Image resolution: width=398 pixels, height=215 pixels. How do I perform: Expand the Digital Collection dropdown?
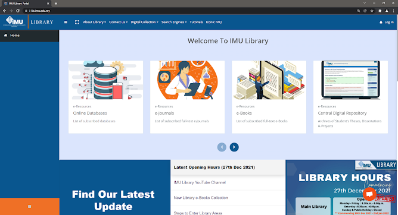[144, 22]
